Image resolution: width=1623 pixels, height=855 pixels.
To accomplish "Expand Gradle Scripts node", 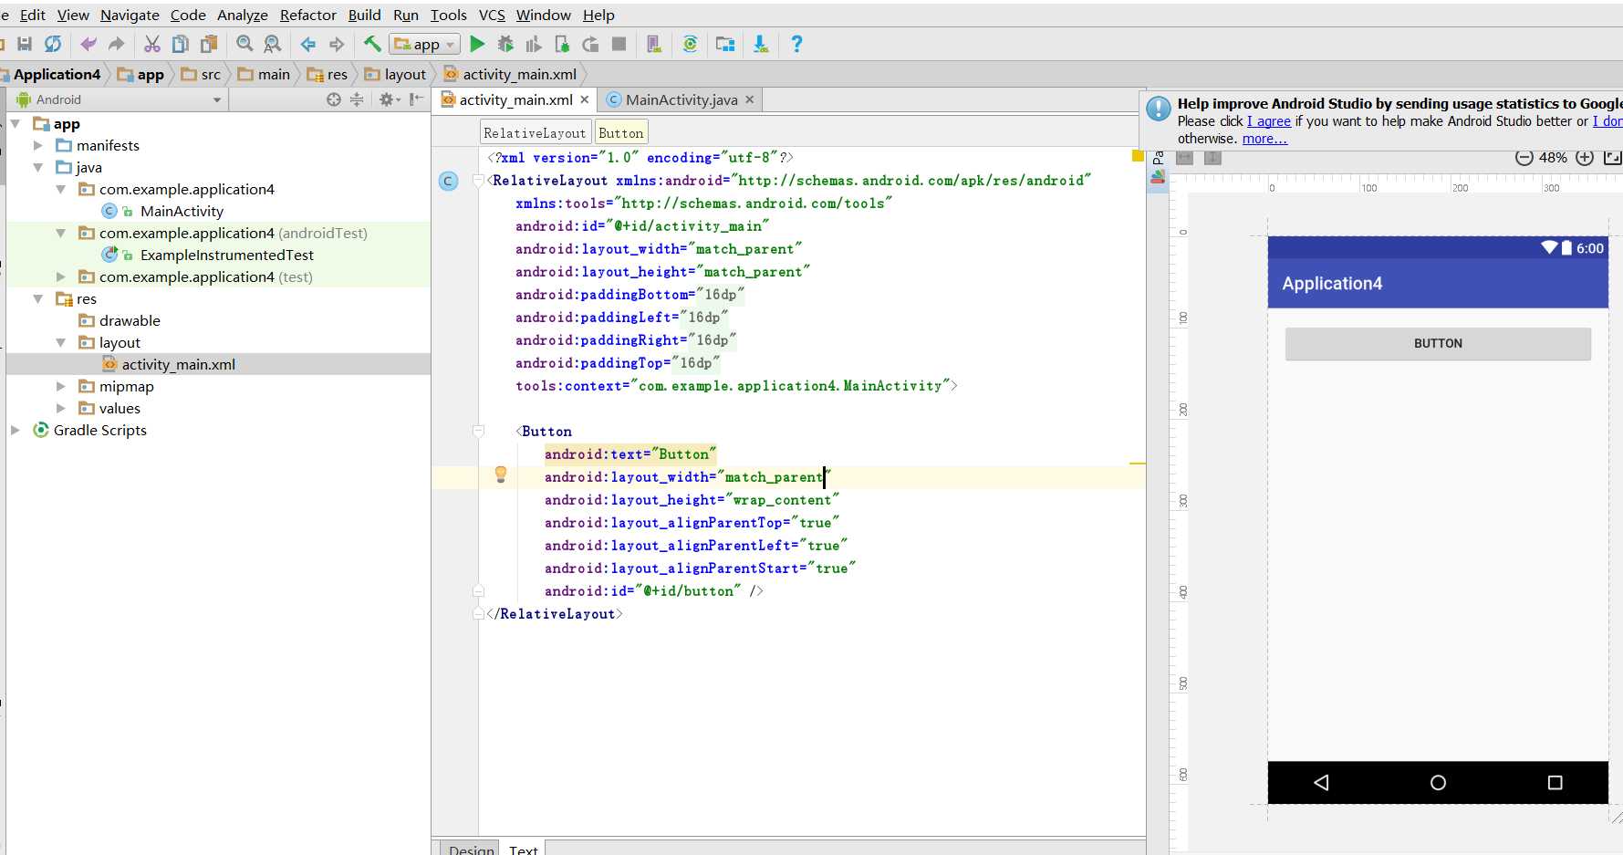I will pos(16,430).
